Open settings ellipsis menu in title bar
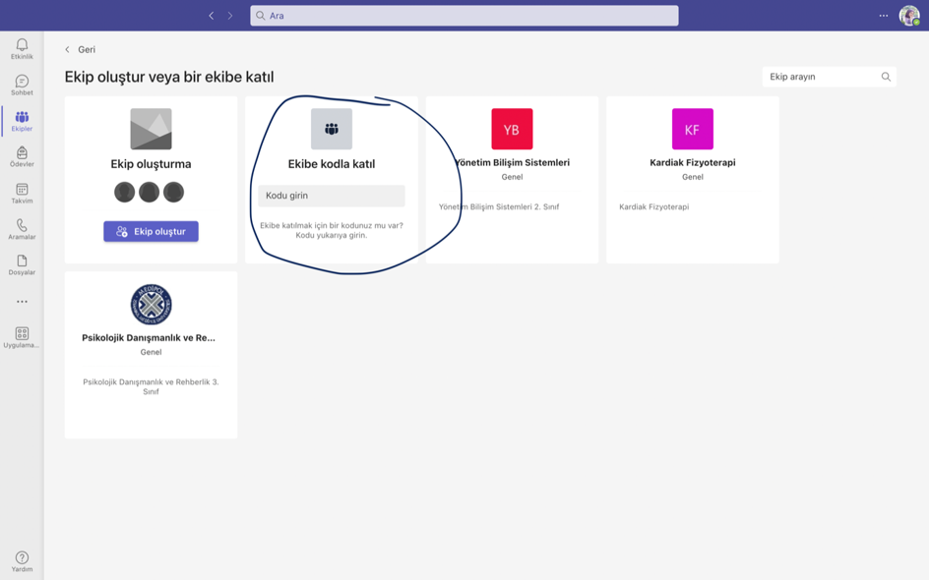 tap(884, 16)
